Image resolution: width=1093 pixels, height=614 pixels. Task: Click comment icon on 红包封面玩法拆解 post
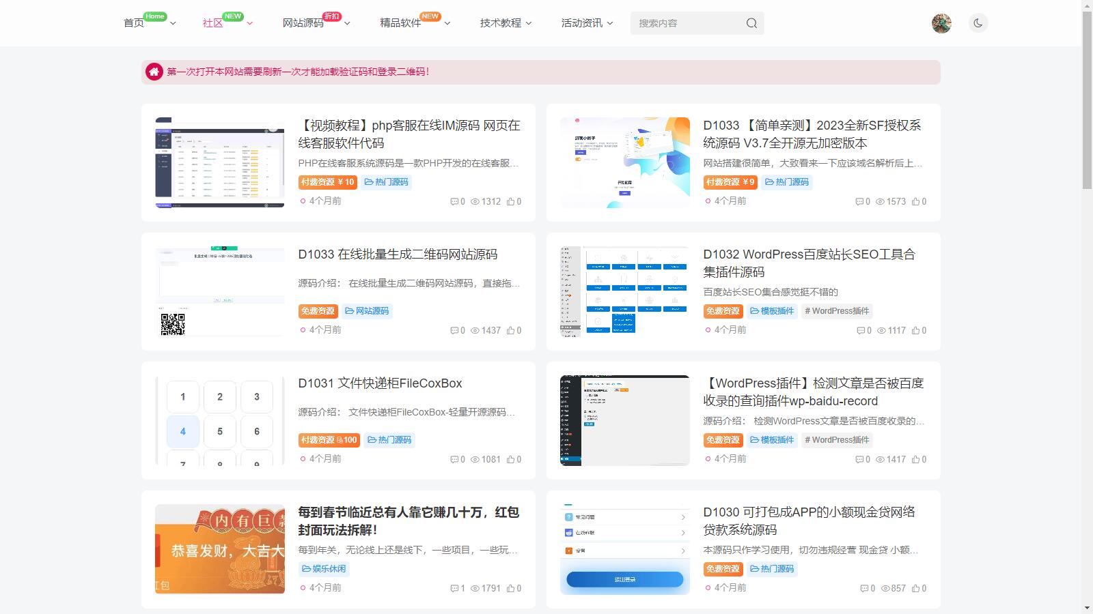coord(454,589)
